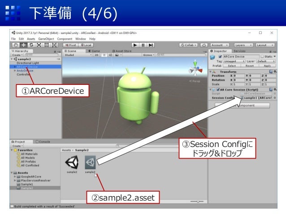Open the Assets menu
286x214 pixels.
tap(31, 39)
